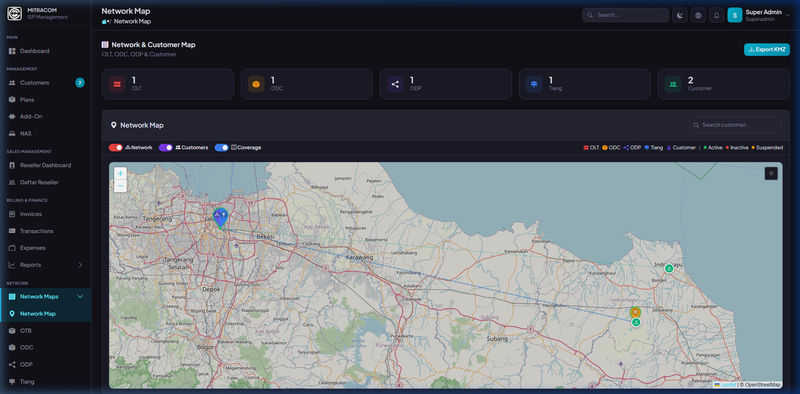Click the Export KMZ button

pyautogui.click(x=767, y=49)
